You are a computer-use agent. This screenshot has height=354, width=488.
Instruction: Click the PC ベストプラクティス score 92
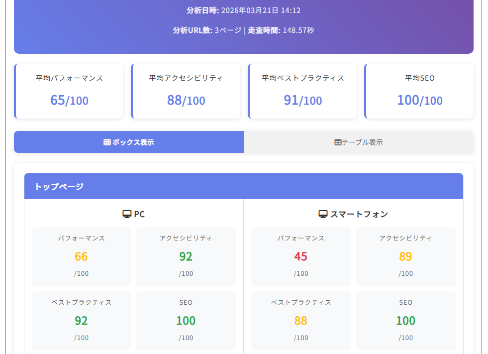point(81,321)
